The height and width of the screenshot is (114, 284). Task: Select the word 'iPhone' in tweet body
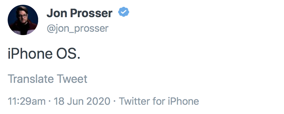click(30, 54)
